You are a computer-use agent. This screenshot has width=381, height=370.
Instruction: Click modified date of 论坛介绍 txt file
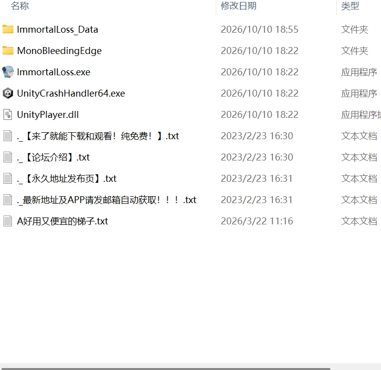(257, 158)
